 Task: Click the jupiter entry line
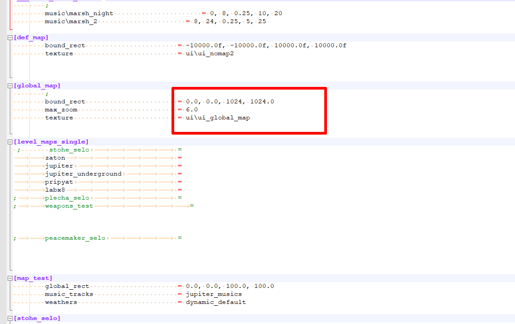coord(59,166)
